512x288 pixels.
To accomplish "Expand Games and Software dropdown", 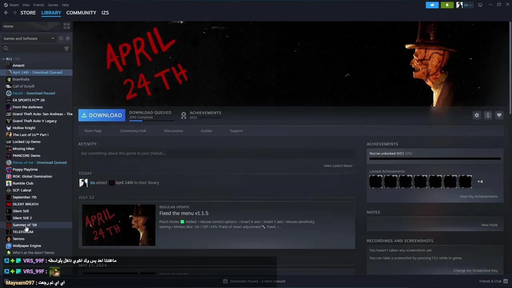I will (29, 38).
